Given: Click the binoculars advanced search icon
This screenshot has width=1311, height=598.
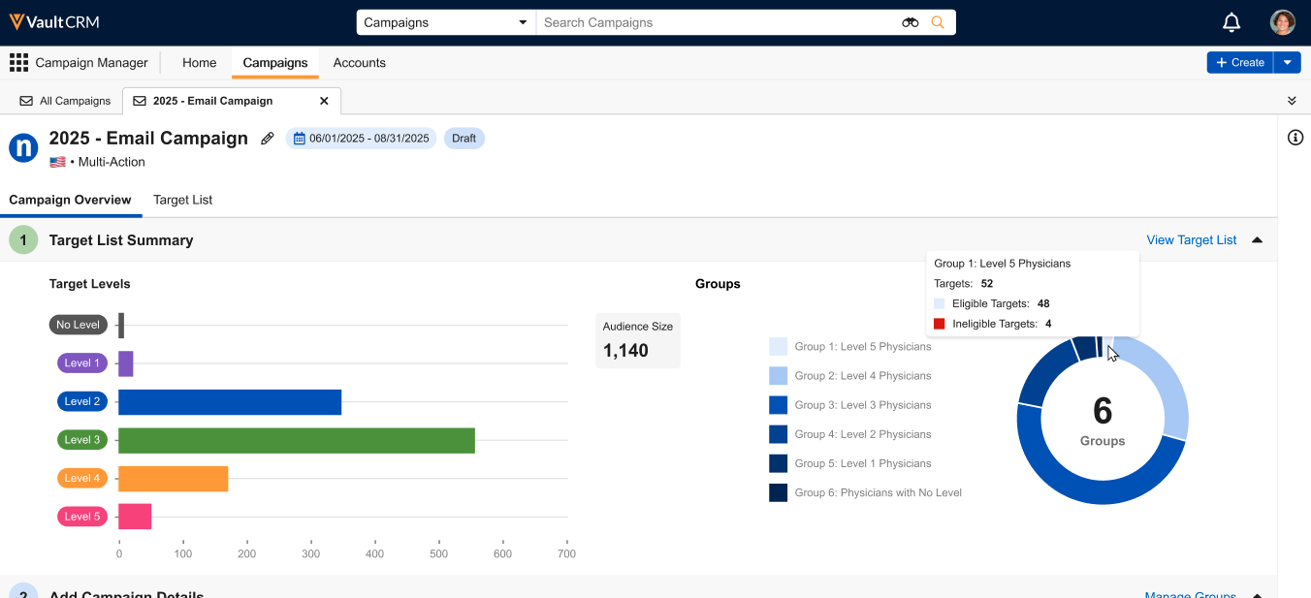Looking at the screenshot, I should click(910, 22).
